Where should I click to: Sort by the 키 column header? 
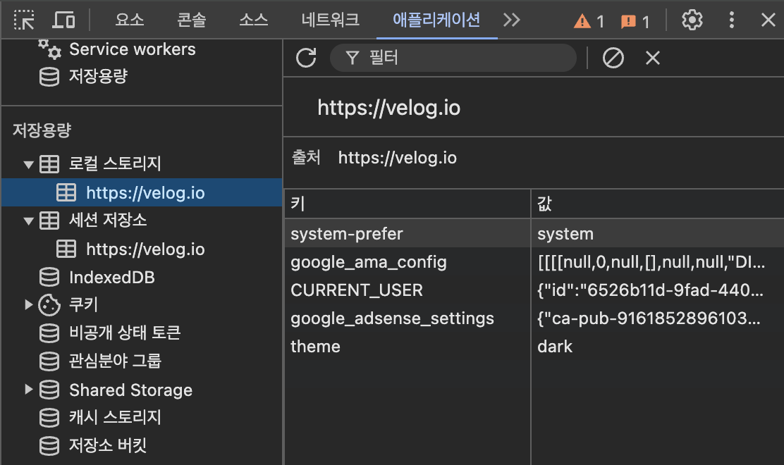point(408,204)
